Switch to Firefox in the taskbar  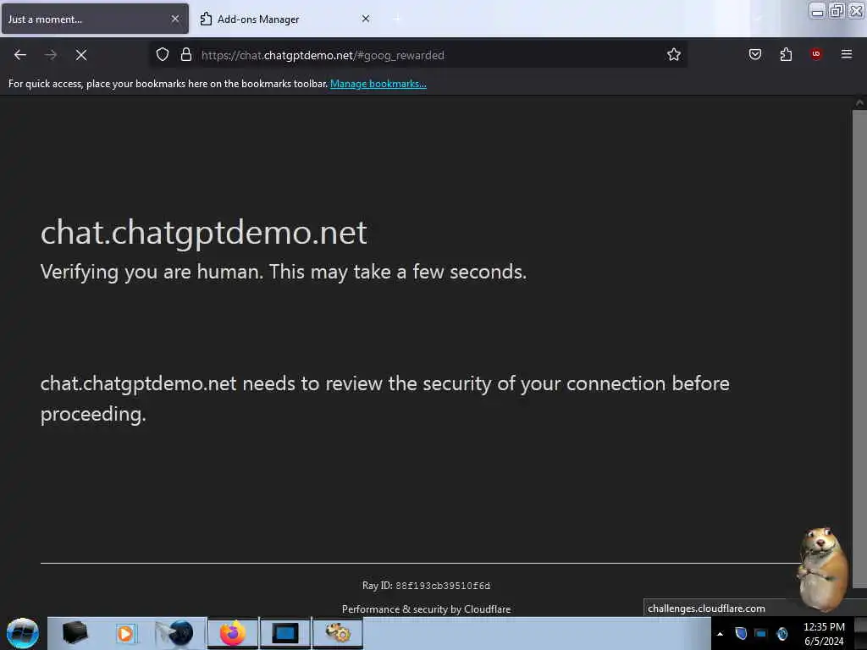[x=233, y=633]
